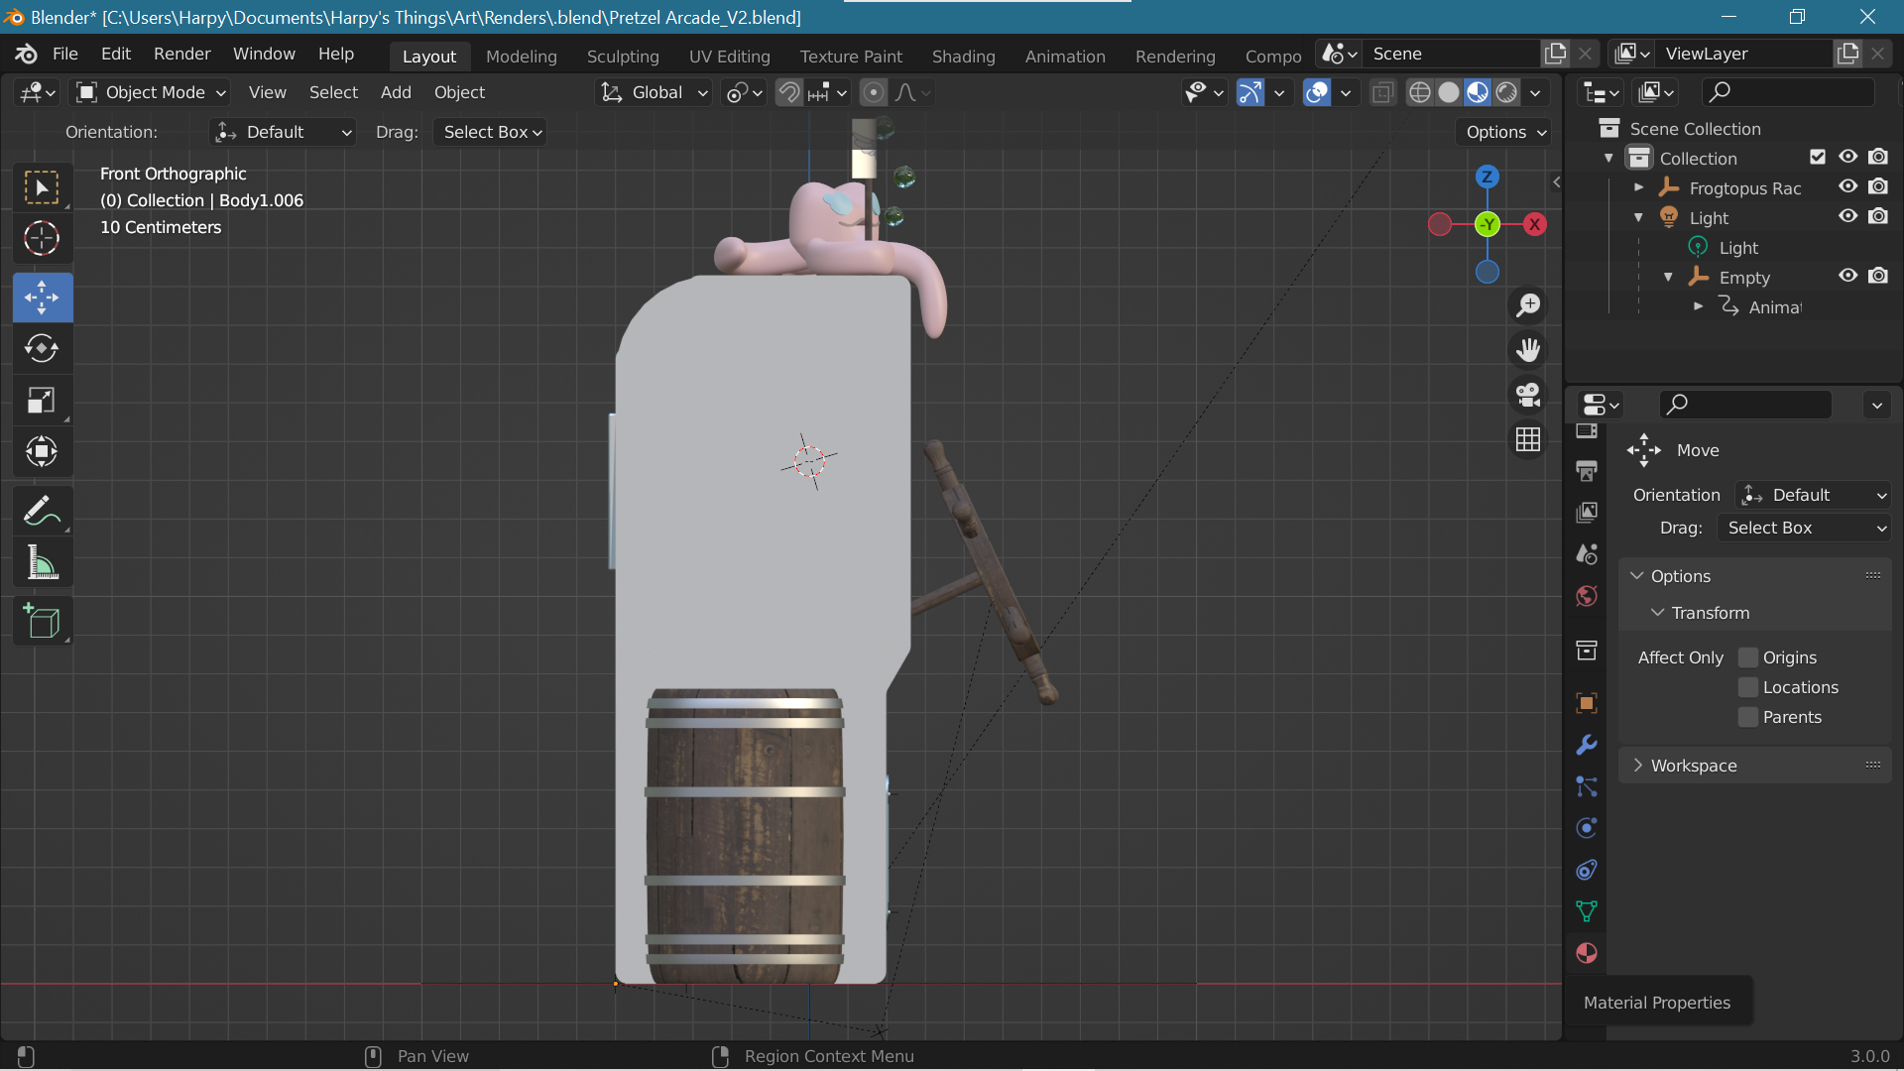Activate the 3D Cursor tool
The height and width of the screenshot is (1071, 1904).
(x=42, y=239)
